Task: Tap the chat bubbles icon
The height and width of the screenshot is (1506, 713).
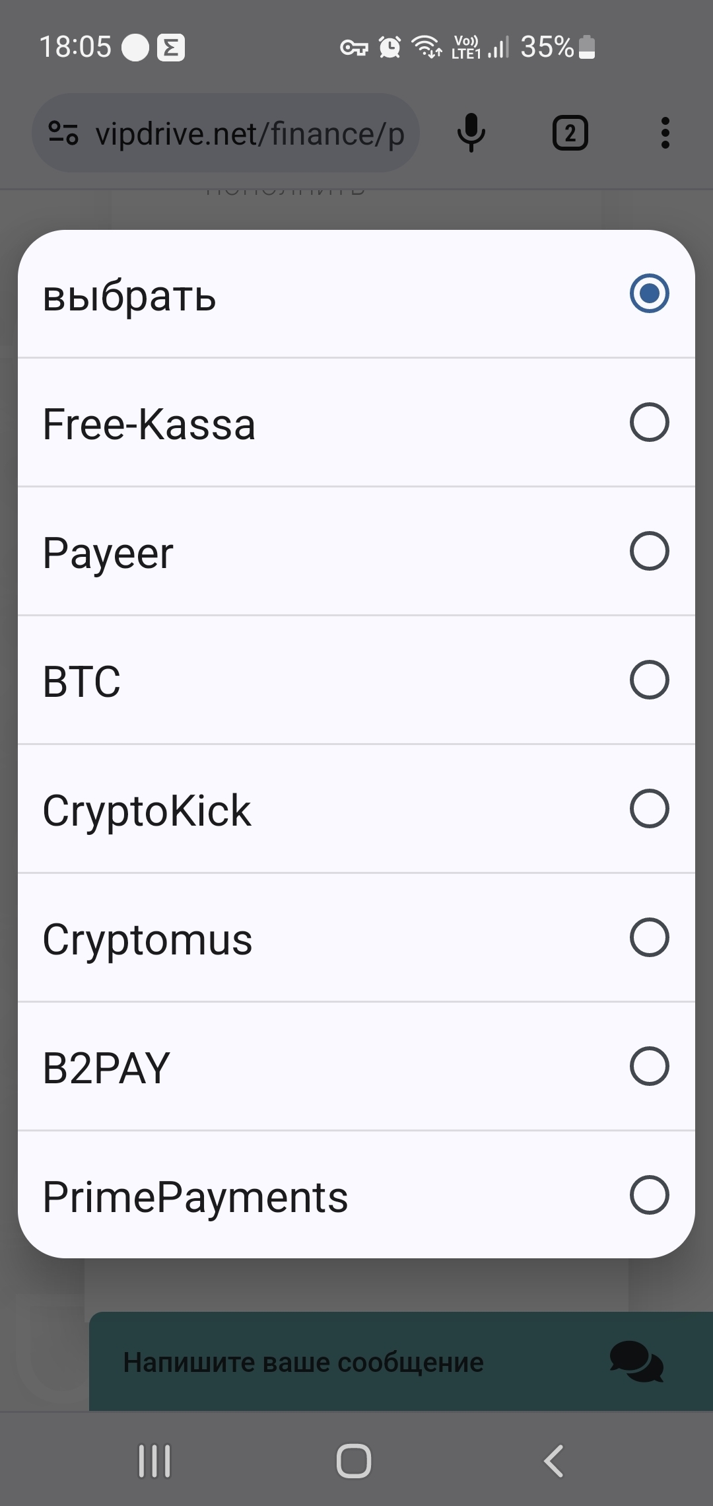Action: click(x=636, y=1361)
